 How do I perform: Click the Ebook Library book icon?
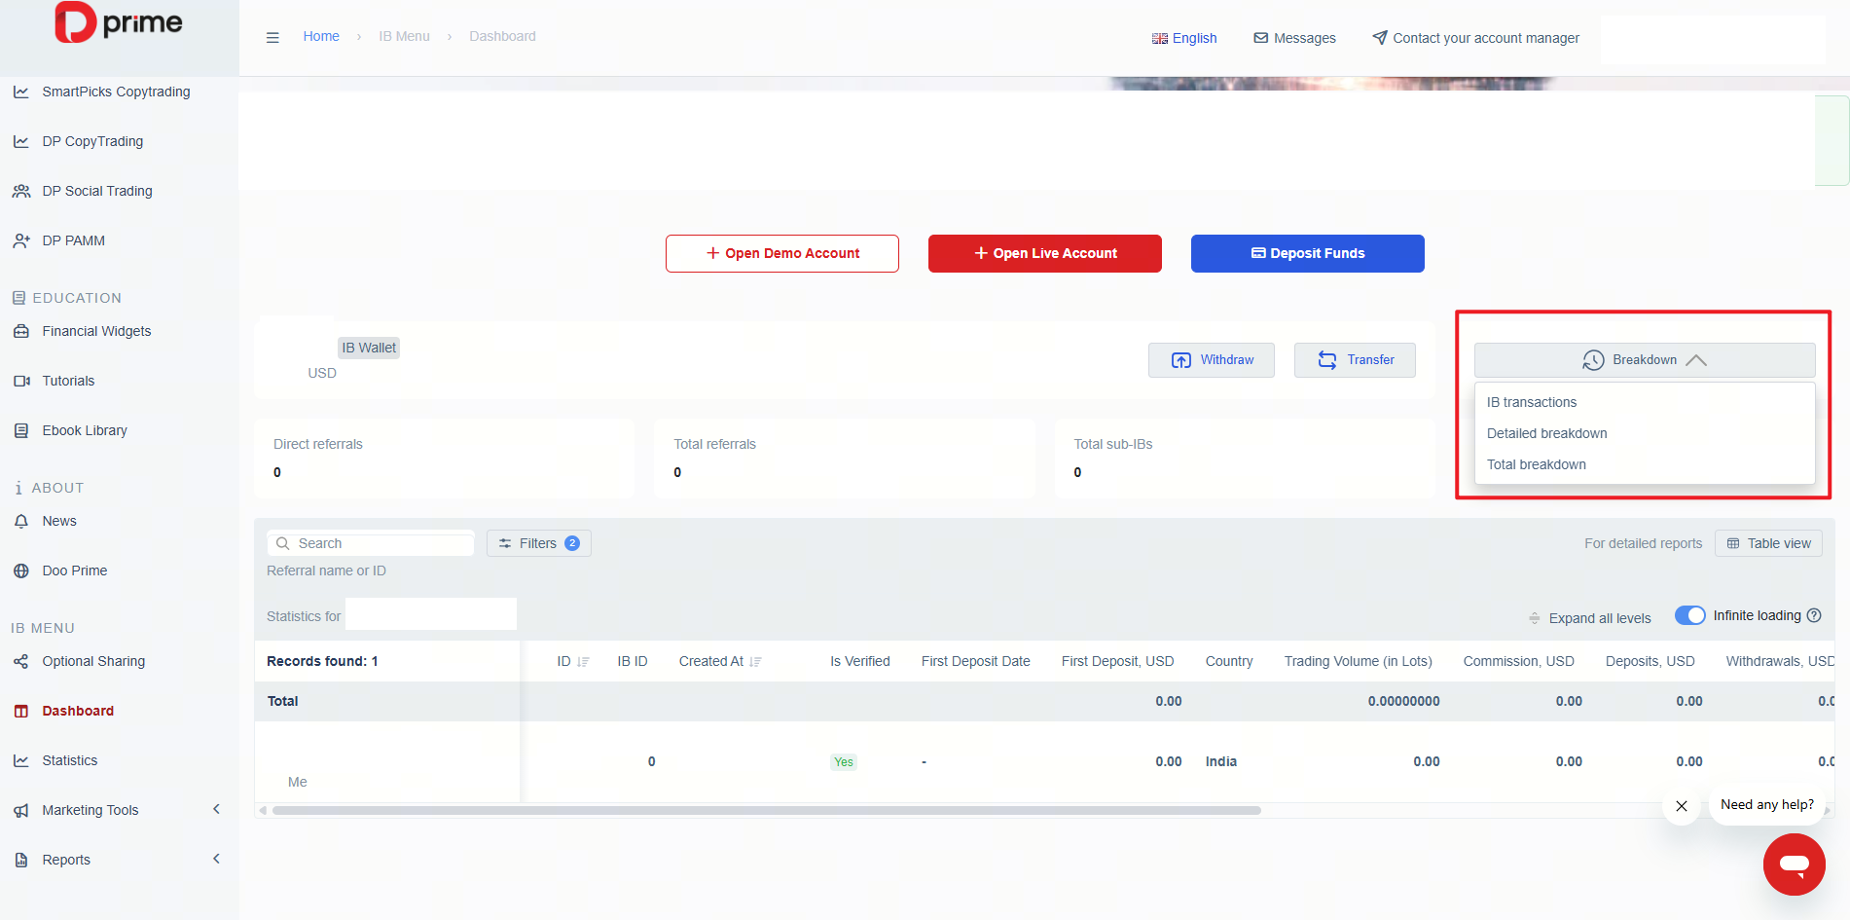pos(20,430)
